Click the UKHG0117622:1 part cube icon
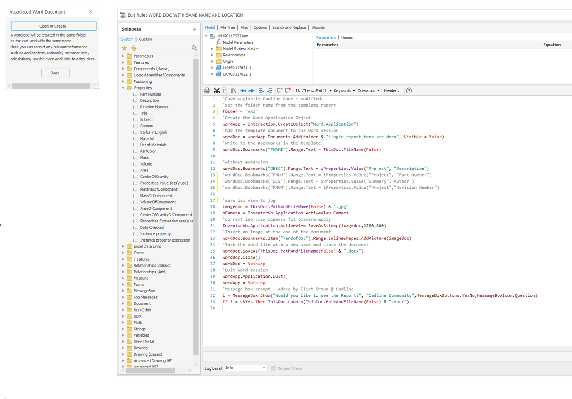Screen dimensions: 572x399 pos(219,74)
